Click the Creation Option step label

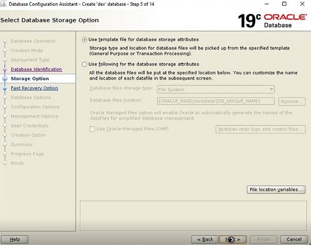(29, 135)
